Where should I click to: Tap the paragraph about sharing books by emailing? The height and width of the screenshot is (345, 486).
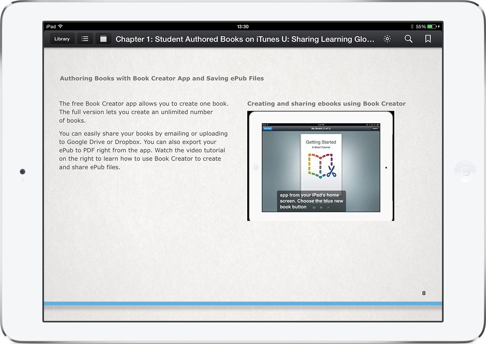coord(143,150)
